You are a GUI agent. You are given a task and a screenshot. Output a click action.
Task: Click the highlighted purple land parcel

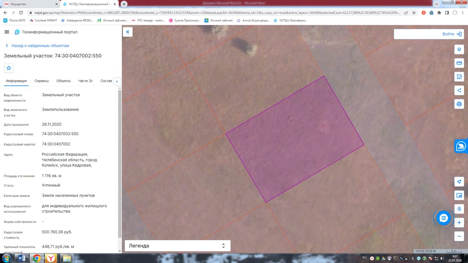tap(295, 139)
